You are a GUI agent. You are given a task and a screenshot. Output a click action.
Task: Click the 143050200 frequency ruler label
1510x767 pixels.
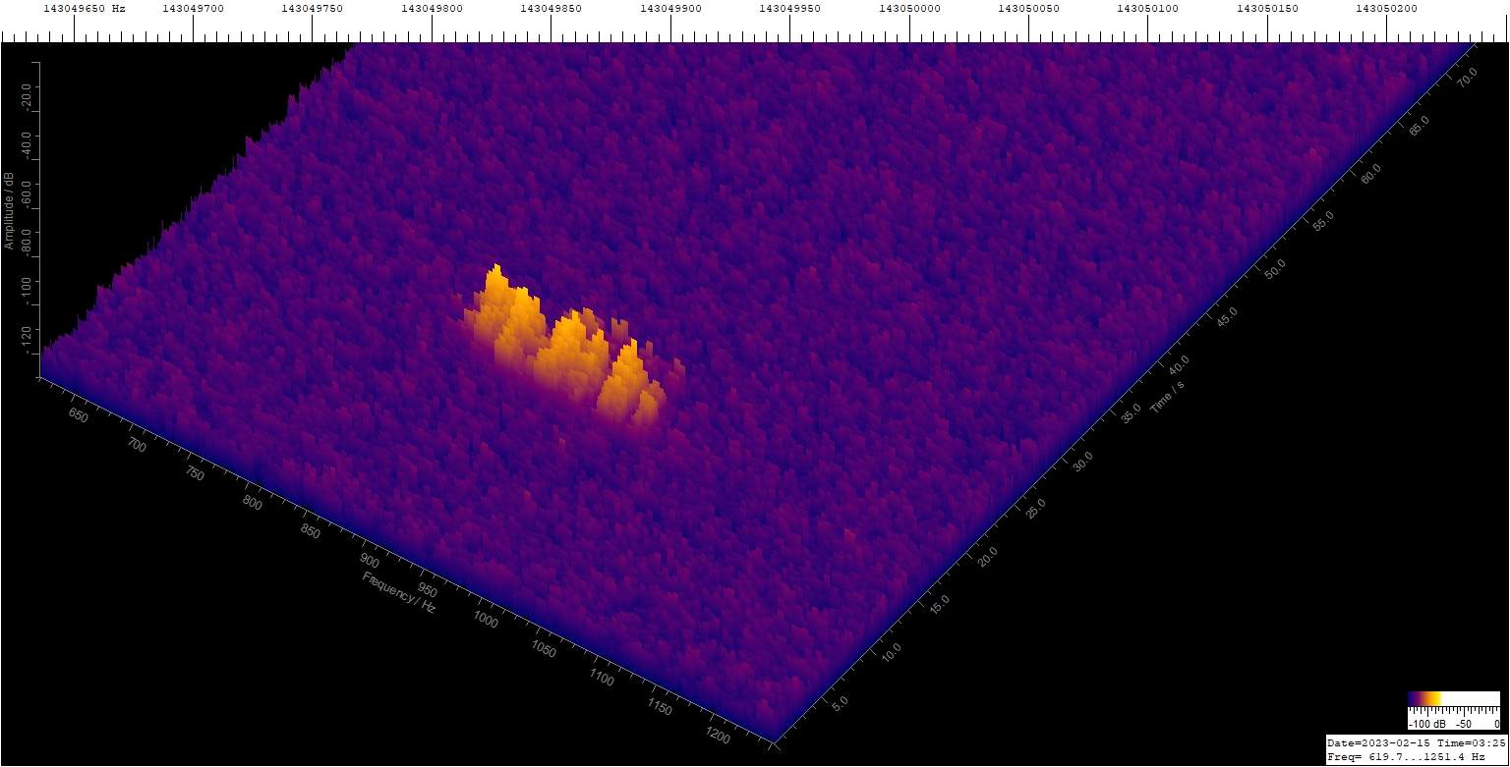click(x=1386, y=9)
